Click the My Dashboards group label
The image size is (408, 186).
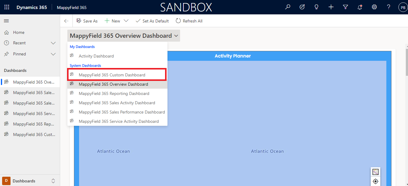(82, 47)
